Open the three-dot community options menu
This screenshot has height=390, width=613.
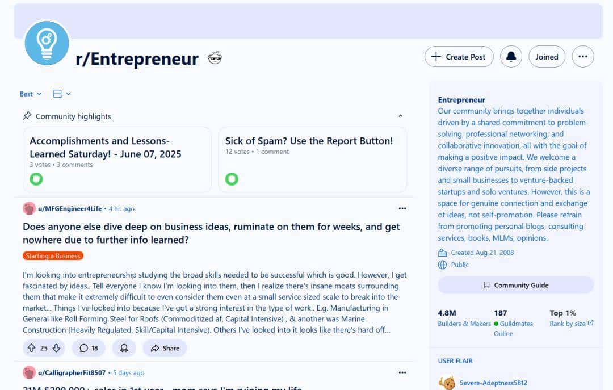582,57
